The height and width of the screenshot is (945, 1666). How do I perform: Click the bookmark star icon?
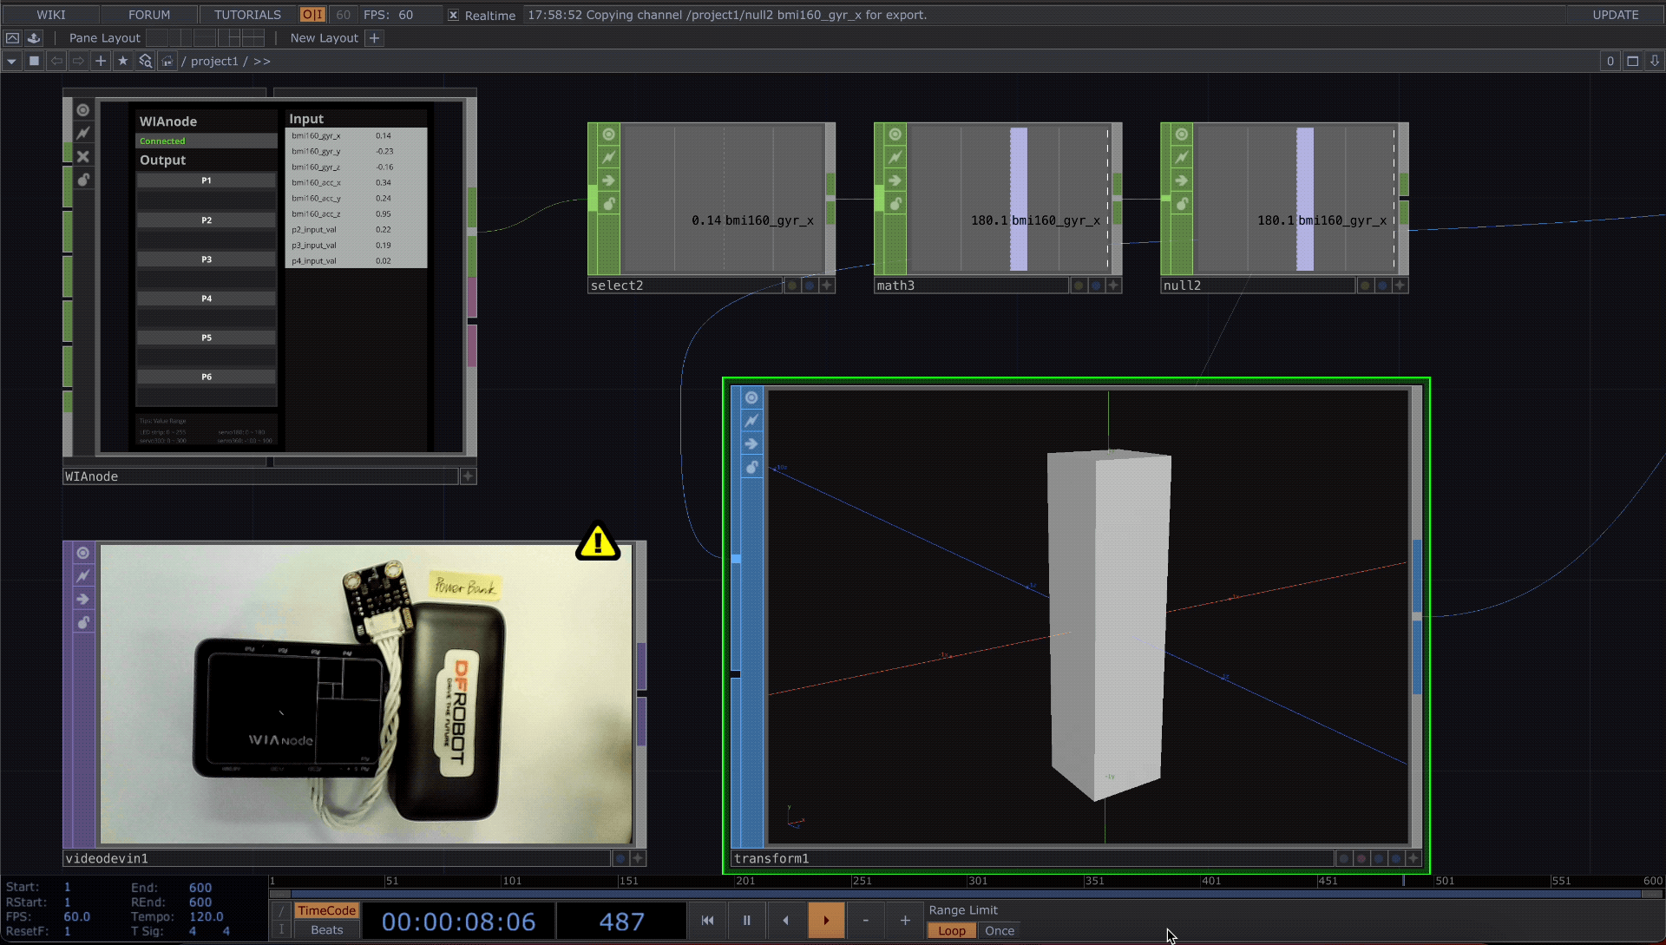[122, 61]
